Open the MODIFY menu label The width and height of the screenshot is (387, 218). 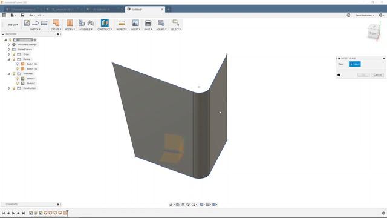coord(70,30)
